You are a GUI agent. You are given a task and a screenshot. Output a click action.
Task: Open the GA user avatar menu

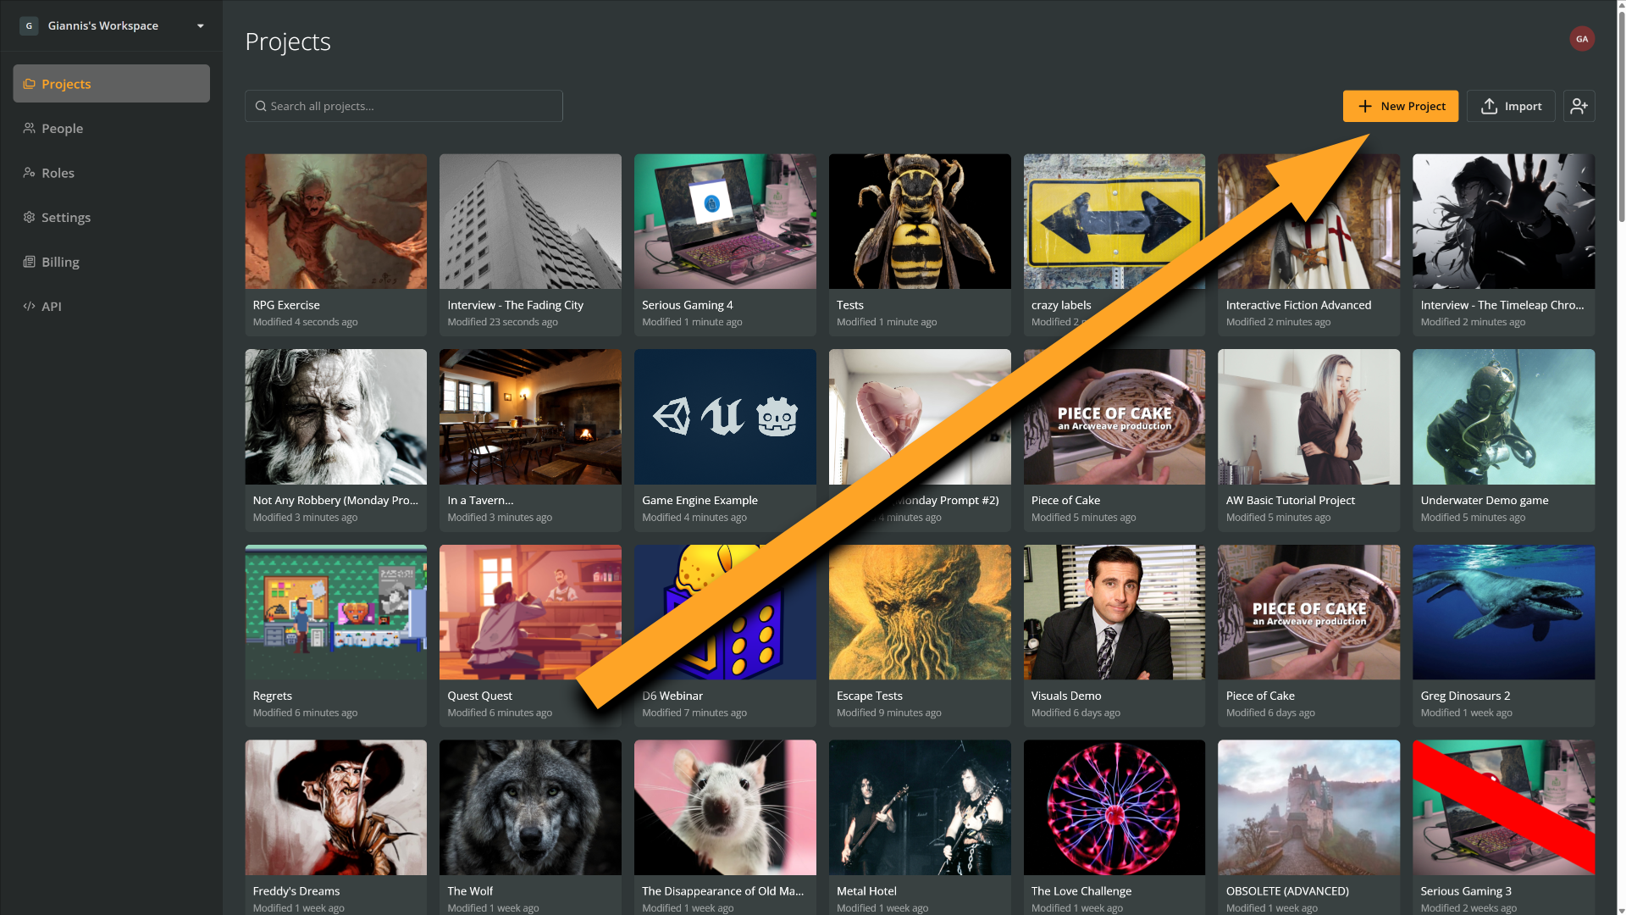tap(1581, 39)
